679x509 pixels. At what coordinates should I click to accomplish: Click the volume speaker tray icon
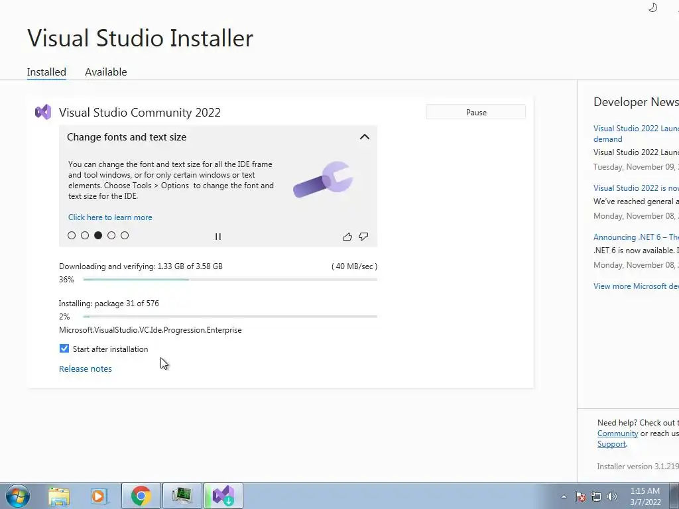[x=611, y=496]
